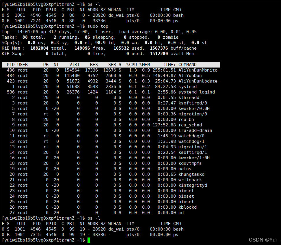The width and height of the screenshot is (281, 245).
Task: Click the green terminal cursor block
Action: tap(89, 240)
